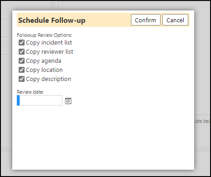Click the Confirm button
This screenshot has width=211, height=177.
pyautogui.click(x=146, y=20)
